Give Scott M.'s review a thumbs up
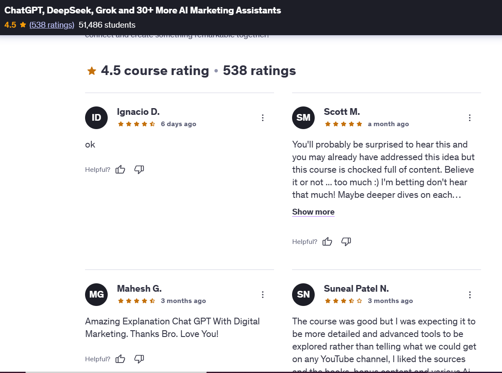This screenshot has height=373, width=502. [x=327, y=241]
